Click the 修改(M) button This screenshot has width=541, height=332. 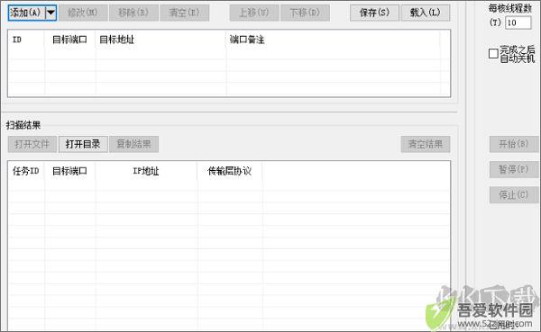point(82,13)
